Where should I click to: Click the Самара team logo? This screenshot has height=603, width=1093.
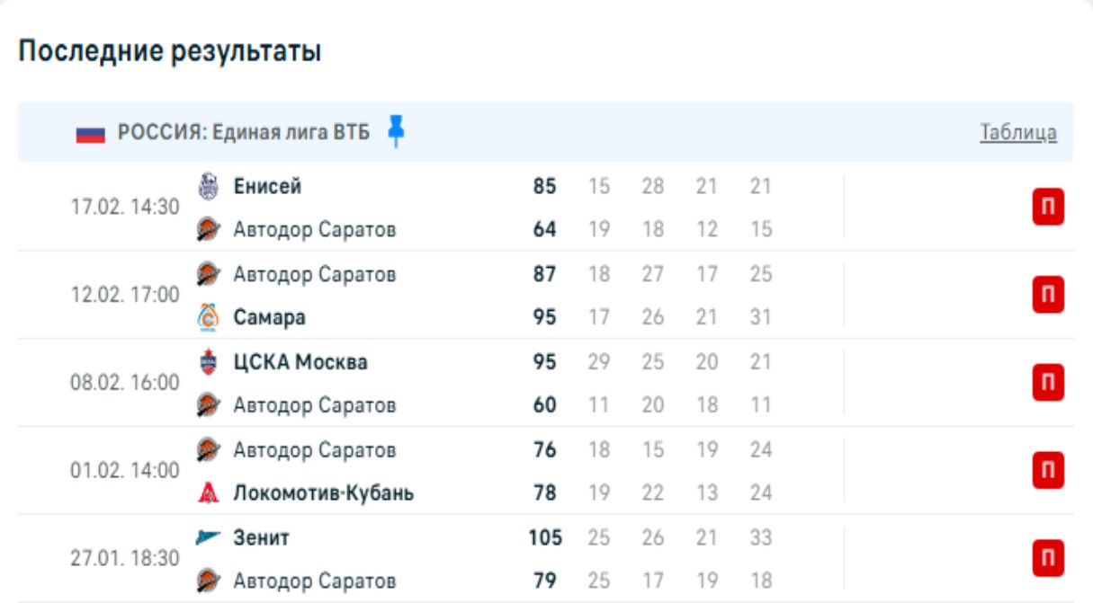(x=208, y=317)
